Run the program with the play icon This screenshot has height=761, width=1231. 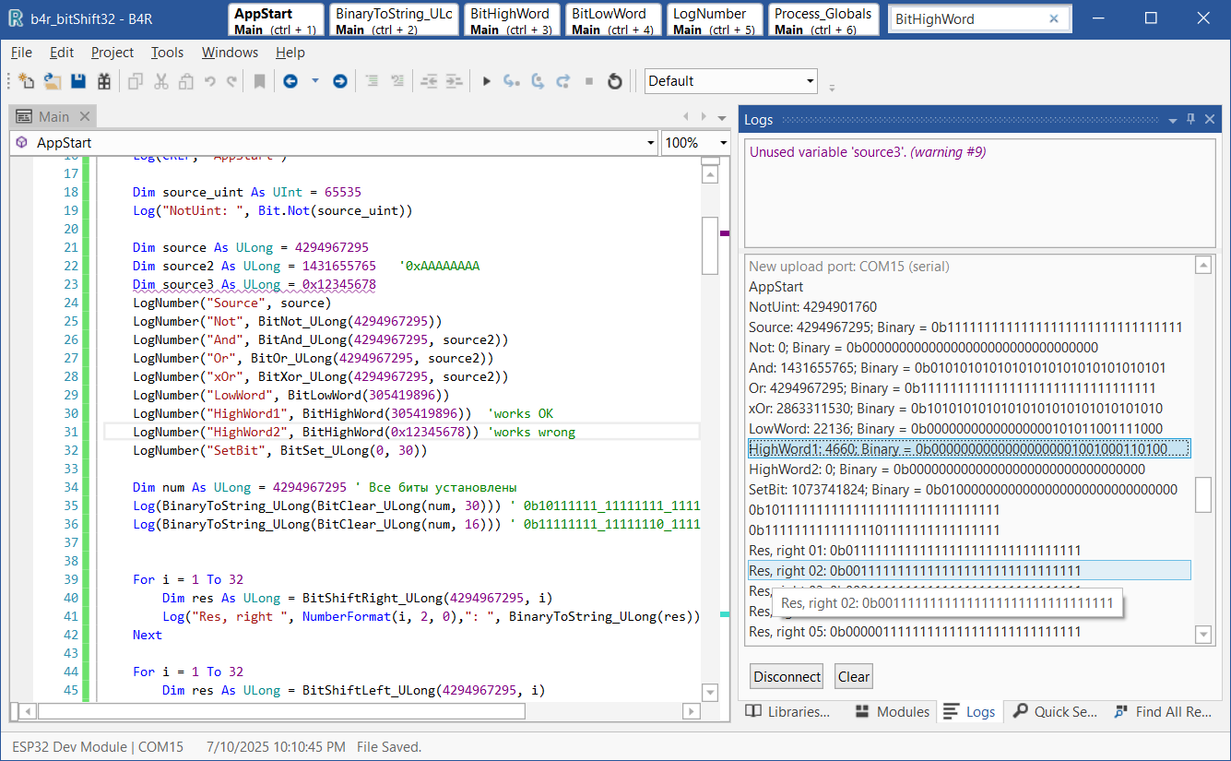point(486,81)
